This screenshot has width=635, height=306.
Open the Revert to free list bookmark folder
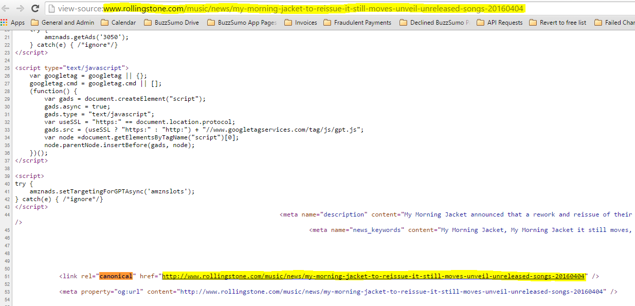click(x=558, y=23)
